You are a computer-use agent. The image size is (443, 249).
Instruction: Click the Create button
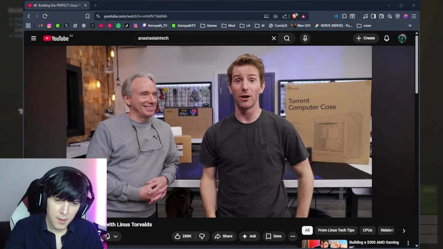click(x=365, y=38)
